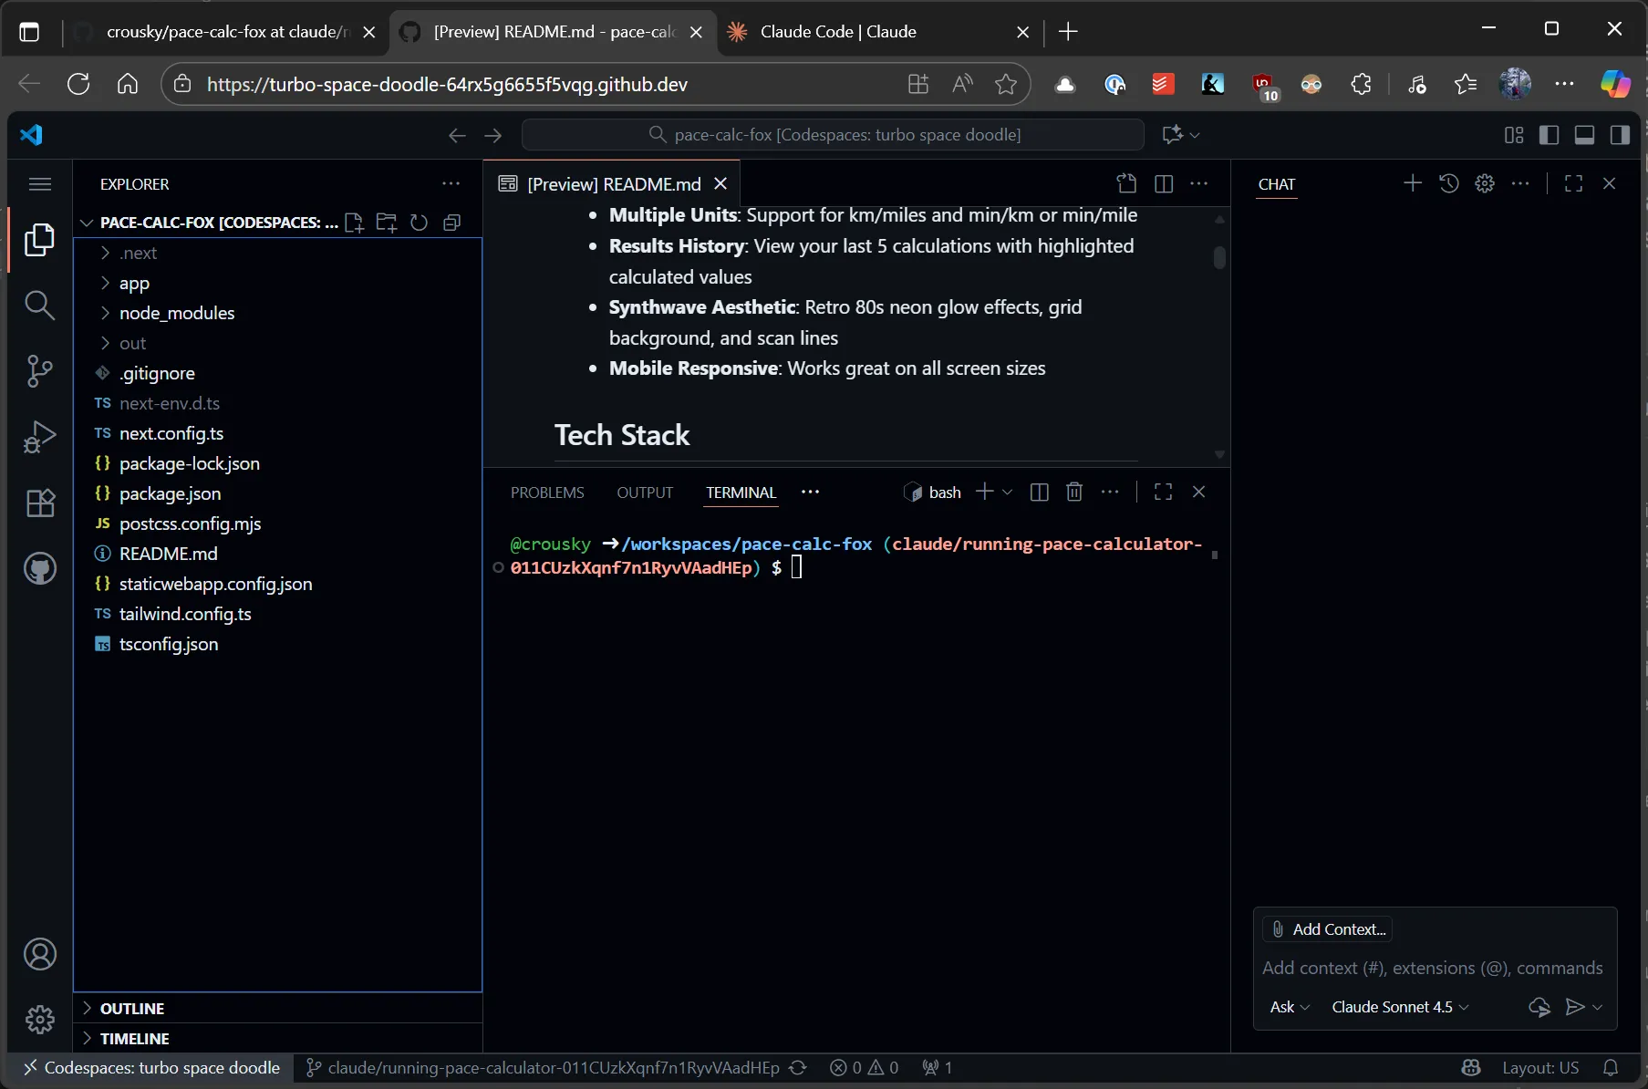This screenshot has width=1648, height=1089.
Task: Open the Extensions view
Action: coord(40,503)
